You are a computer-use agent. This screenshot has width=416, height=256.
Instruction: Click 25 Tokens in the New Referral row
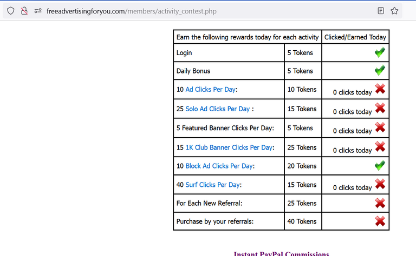point(302,203)
